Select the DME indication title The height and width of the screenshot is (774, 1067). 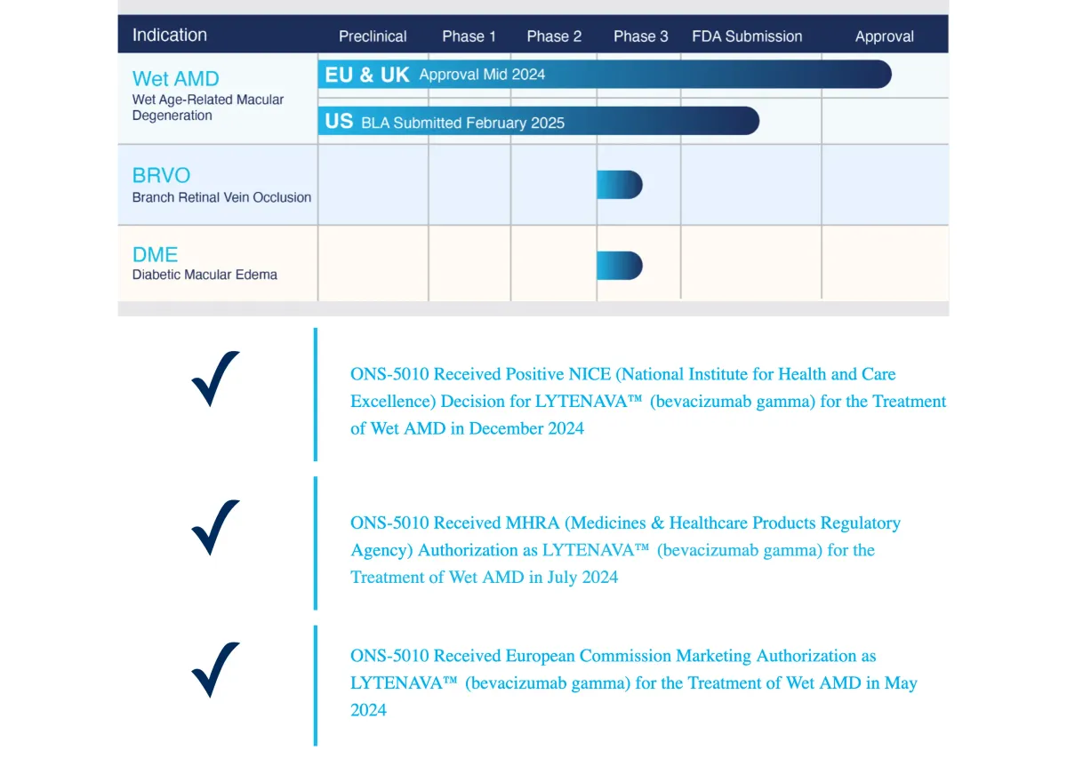pyautogui.click(x=155, y=254)
